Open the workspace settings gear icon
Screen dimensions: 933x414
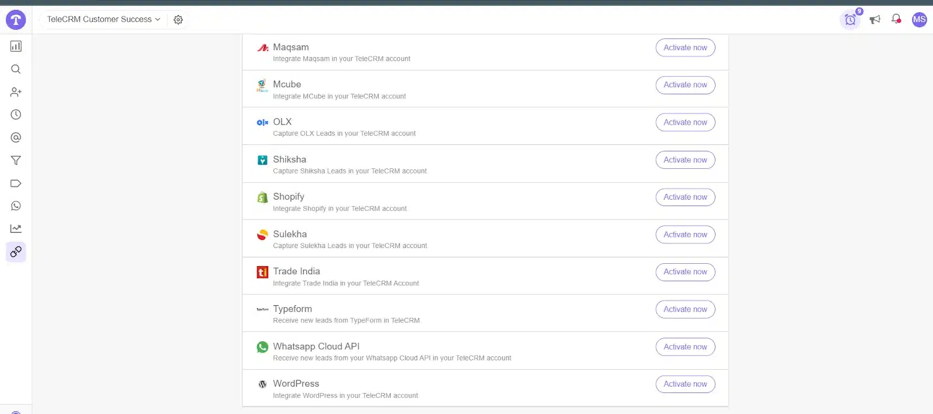178,20
